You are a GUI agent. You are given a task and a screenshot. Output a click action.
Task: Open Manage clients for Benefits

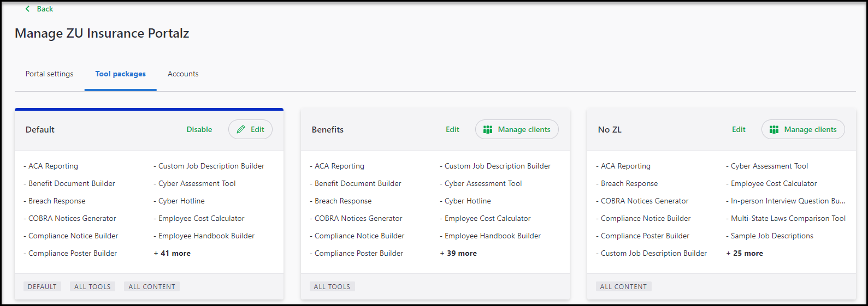(517, 129)
